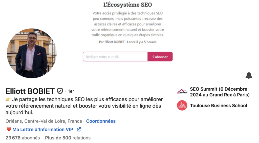Select the Toulouse Business School link
Viewport: 259px width, 143px height.
pos(218,106)
